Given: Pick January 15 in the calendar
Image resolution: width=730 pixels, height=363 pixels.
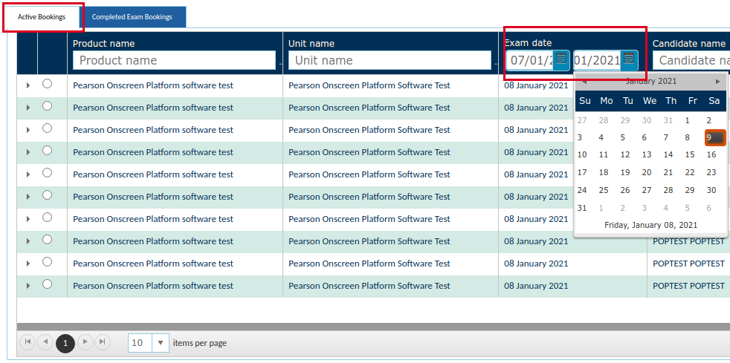Looking at the screenshot, I should pyautogui.click(x=690, y=154).
